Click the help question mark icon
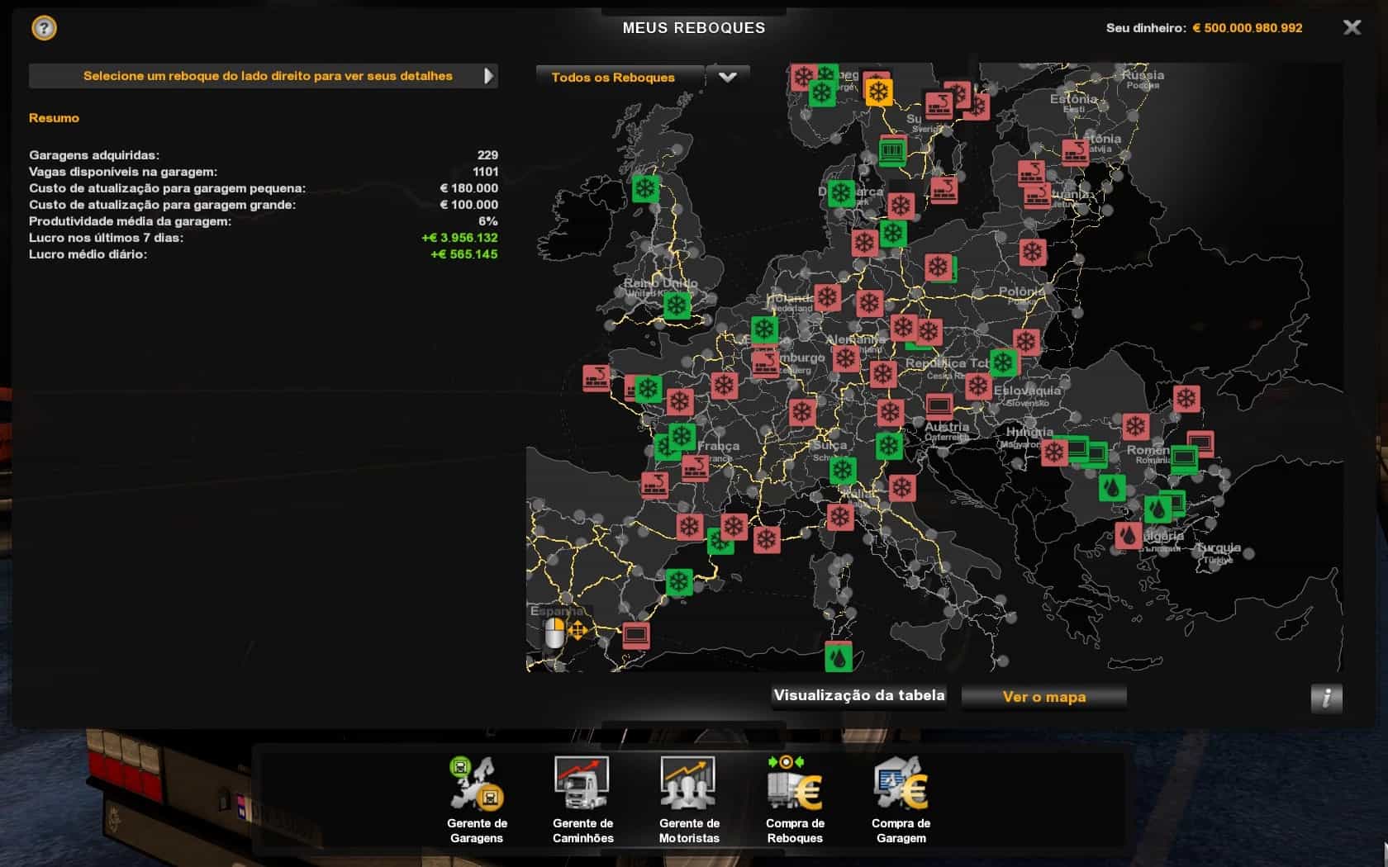Image resolution: width=1388 pixels, height=867 pixels. [44, 28]
